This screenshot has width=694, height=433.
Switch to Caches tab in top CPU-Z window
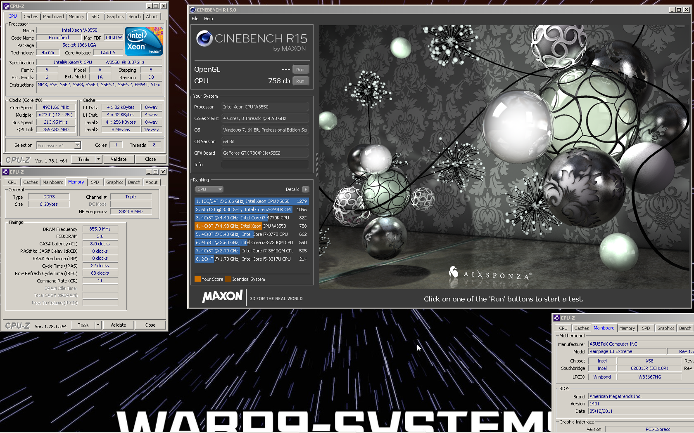(31, 16)
